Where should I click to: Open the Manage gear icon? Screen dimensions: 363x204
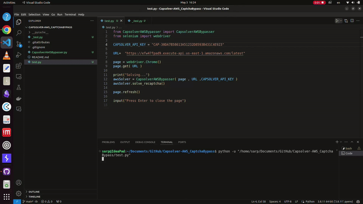(x=19, y=193)
